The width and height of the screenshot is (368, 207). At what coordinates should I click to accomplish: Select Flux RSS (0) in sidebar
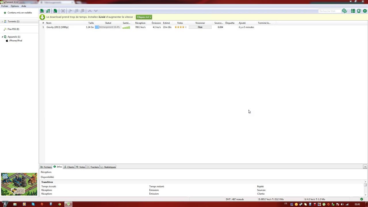pyautogui.click(x=13, y=29)
